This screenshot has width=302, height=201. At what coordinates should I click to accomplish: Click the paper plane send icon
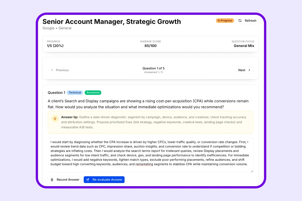88,180
